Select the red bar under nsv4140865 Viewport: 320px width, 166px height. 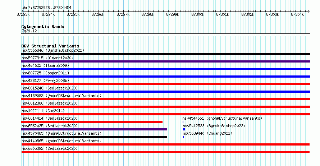pos(165,144)
